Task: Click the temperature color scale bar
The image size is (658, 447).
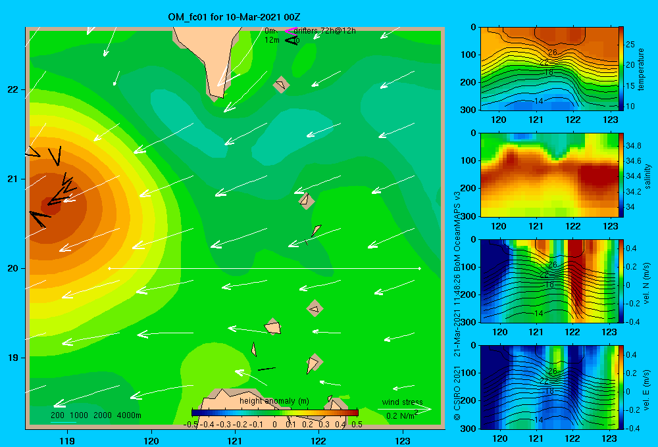Action: coord(621,68)
